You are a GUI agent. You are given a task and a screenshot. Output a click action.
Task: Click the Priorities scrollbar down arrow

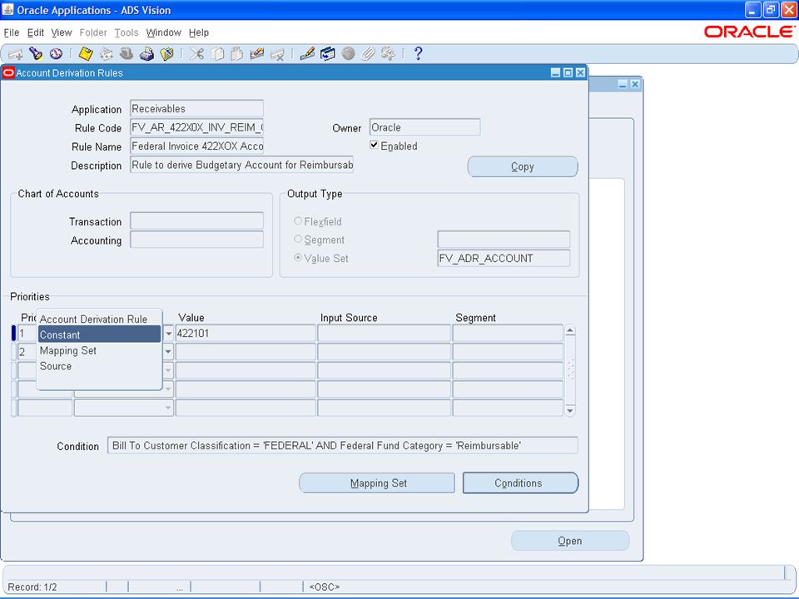[570, 410]
